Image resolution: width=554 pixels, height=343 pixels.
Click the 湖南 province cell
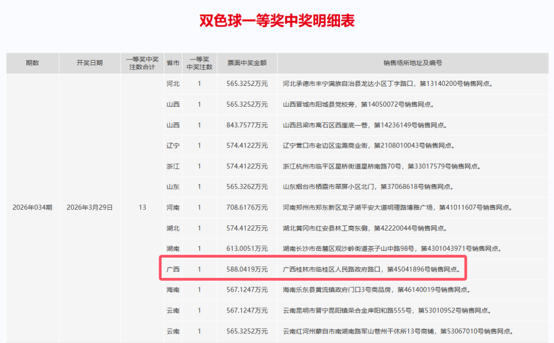point(173,249)
